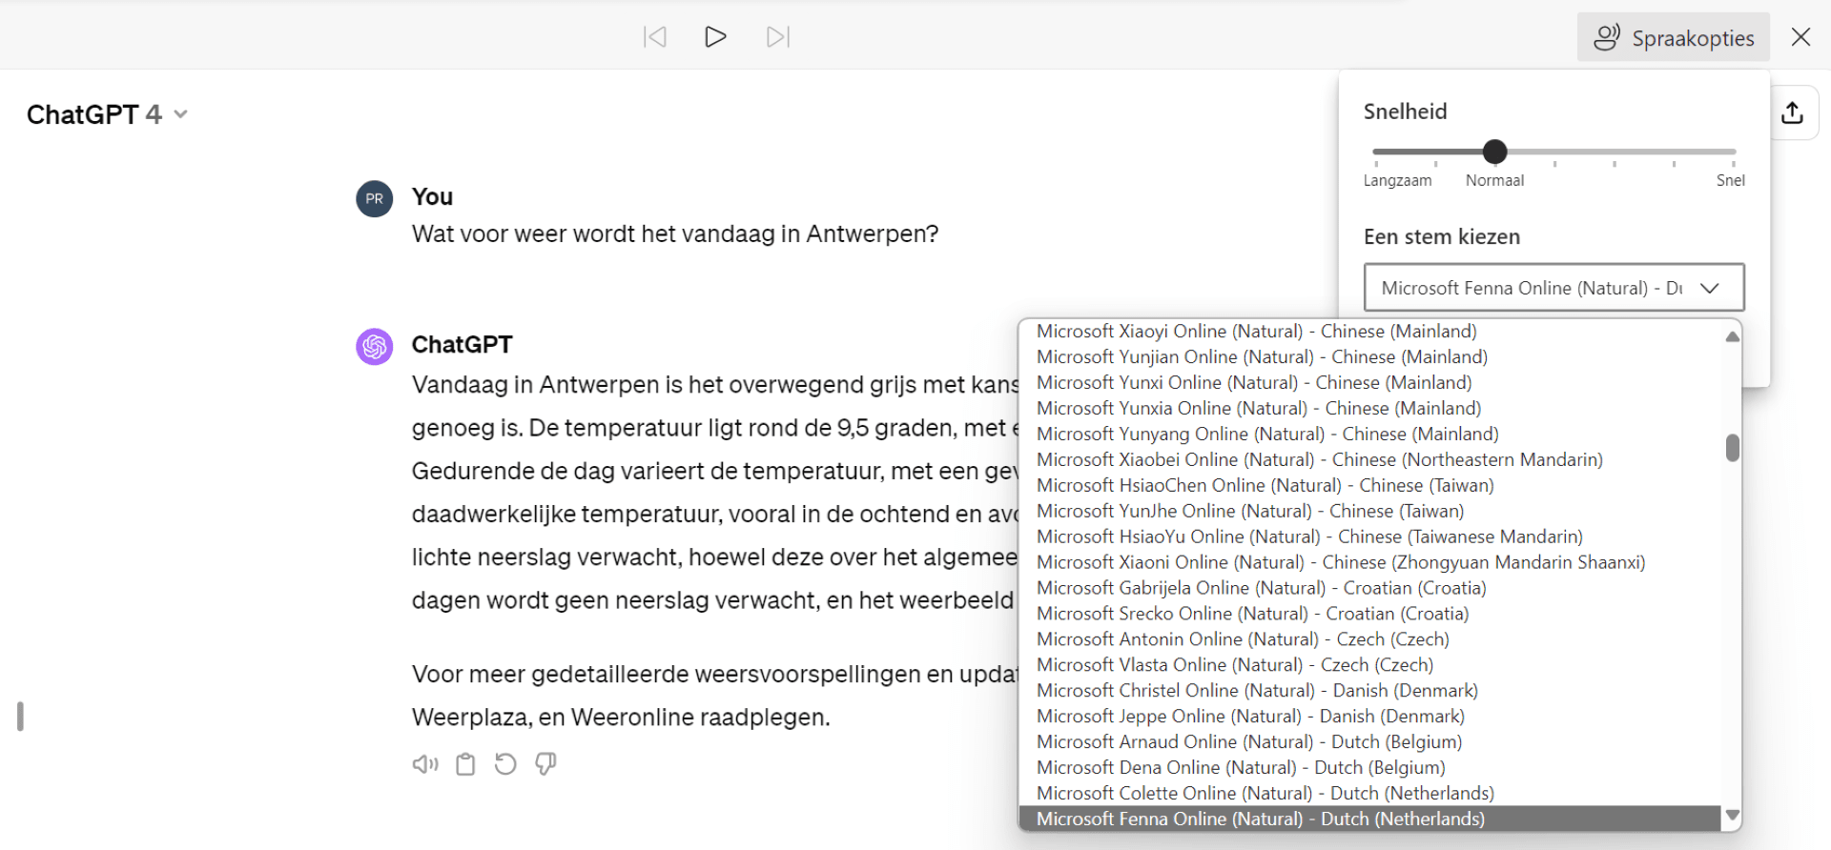Click the Snel speed label
The width and height of the screenshot is (1831, 850).
(x=1731, y=181)
